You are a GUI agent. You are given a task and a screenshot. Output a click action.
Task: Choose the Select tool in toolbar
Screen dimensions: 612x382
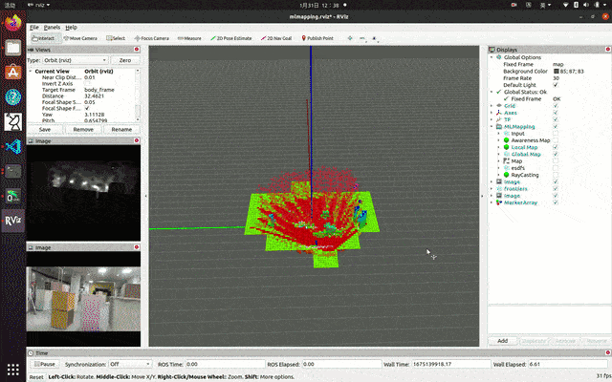[x=116, y=38]
